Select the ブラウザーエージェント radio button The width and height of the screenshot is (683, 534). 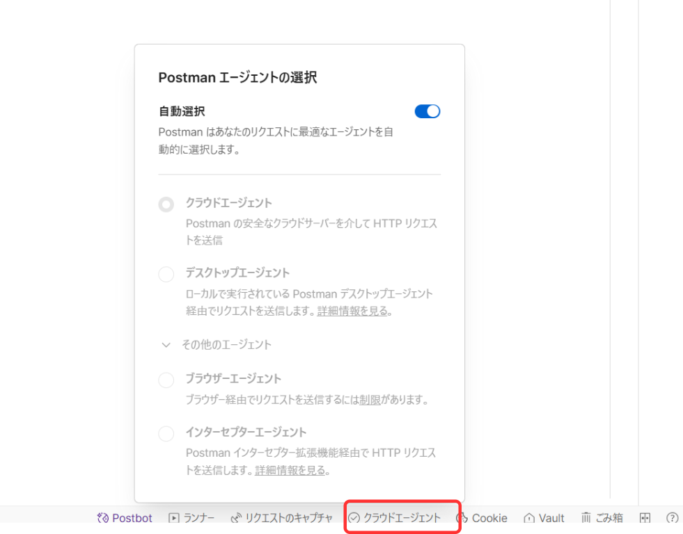(x=166, y=380)
